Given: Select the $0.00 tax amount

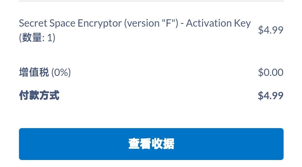Looking at the screenshot, I should [x=270, y=73].
